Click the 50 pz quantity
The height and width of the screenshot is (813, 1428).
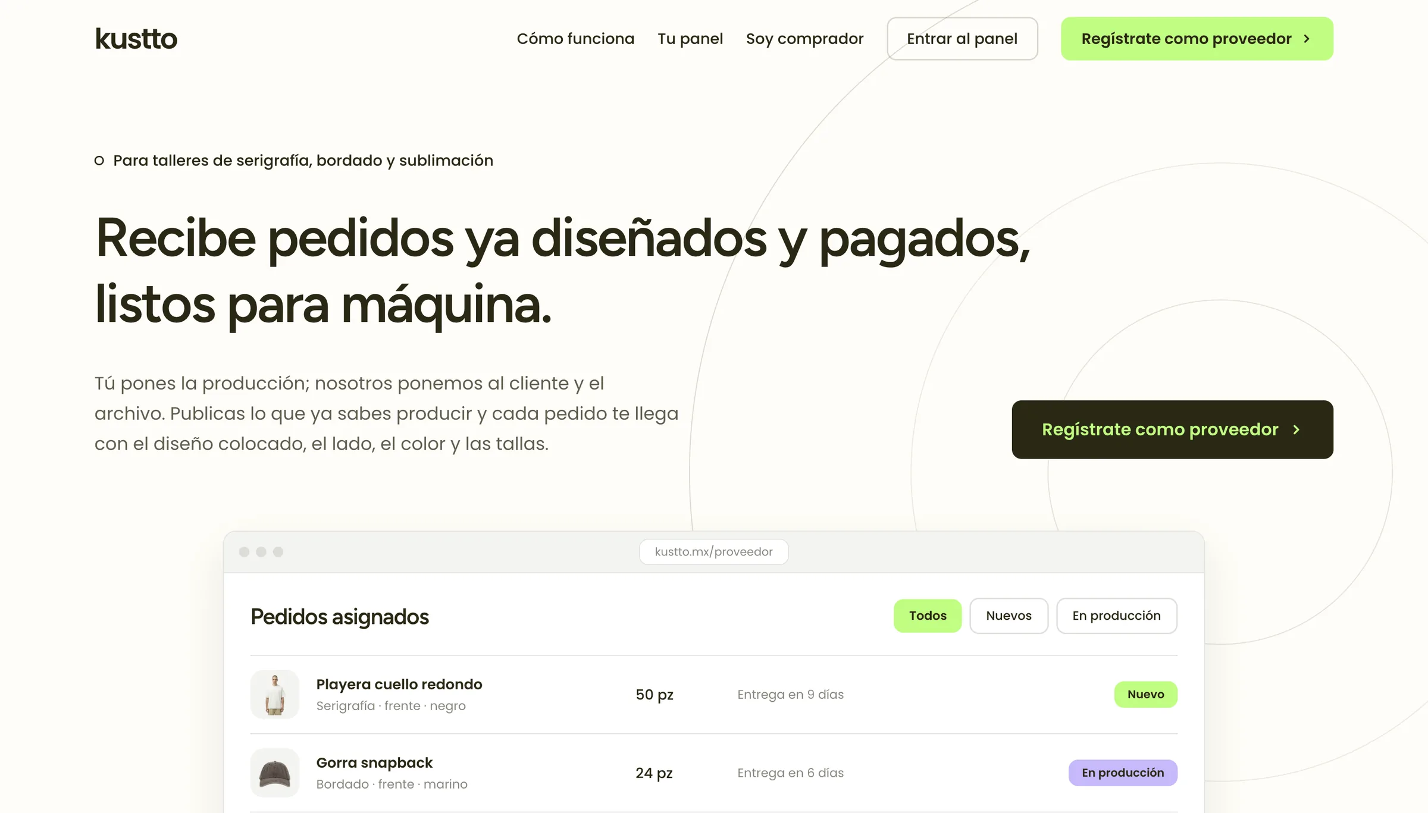pyautogui.click(x=654, y=695)
